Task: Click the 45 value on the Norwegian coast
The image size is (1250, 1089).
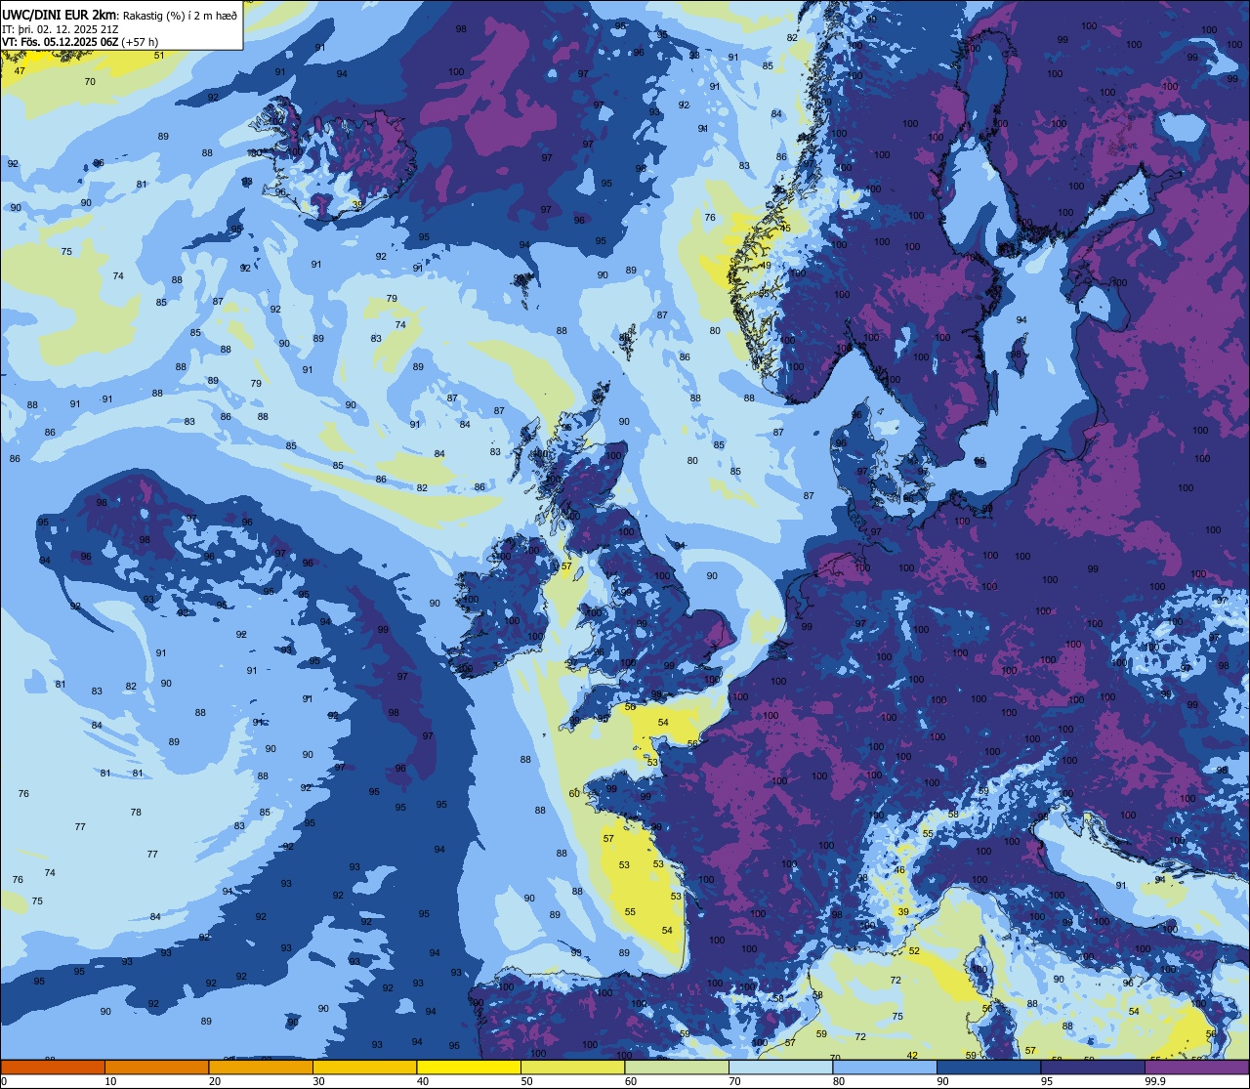Action: coord(785,228)
